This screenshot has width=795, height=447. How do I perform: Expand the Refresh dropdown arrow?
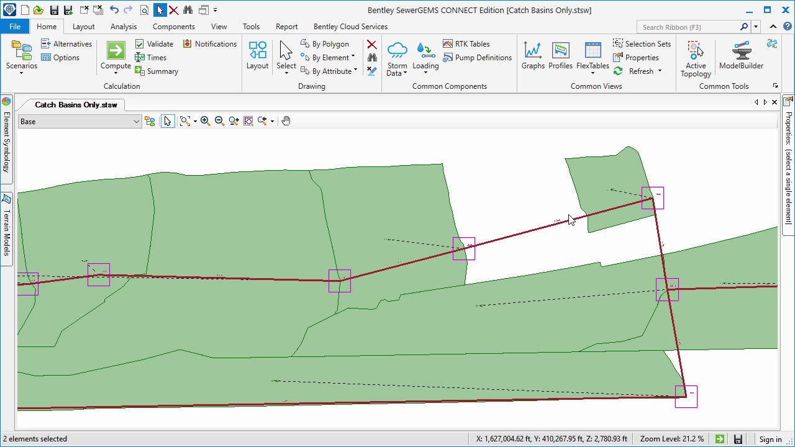pyautogui.click(x=660, y=71)
